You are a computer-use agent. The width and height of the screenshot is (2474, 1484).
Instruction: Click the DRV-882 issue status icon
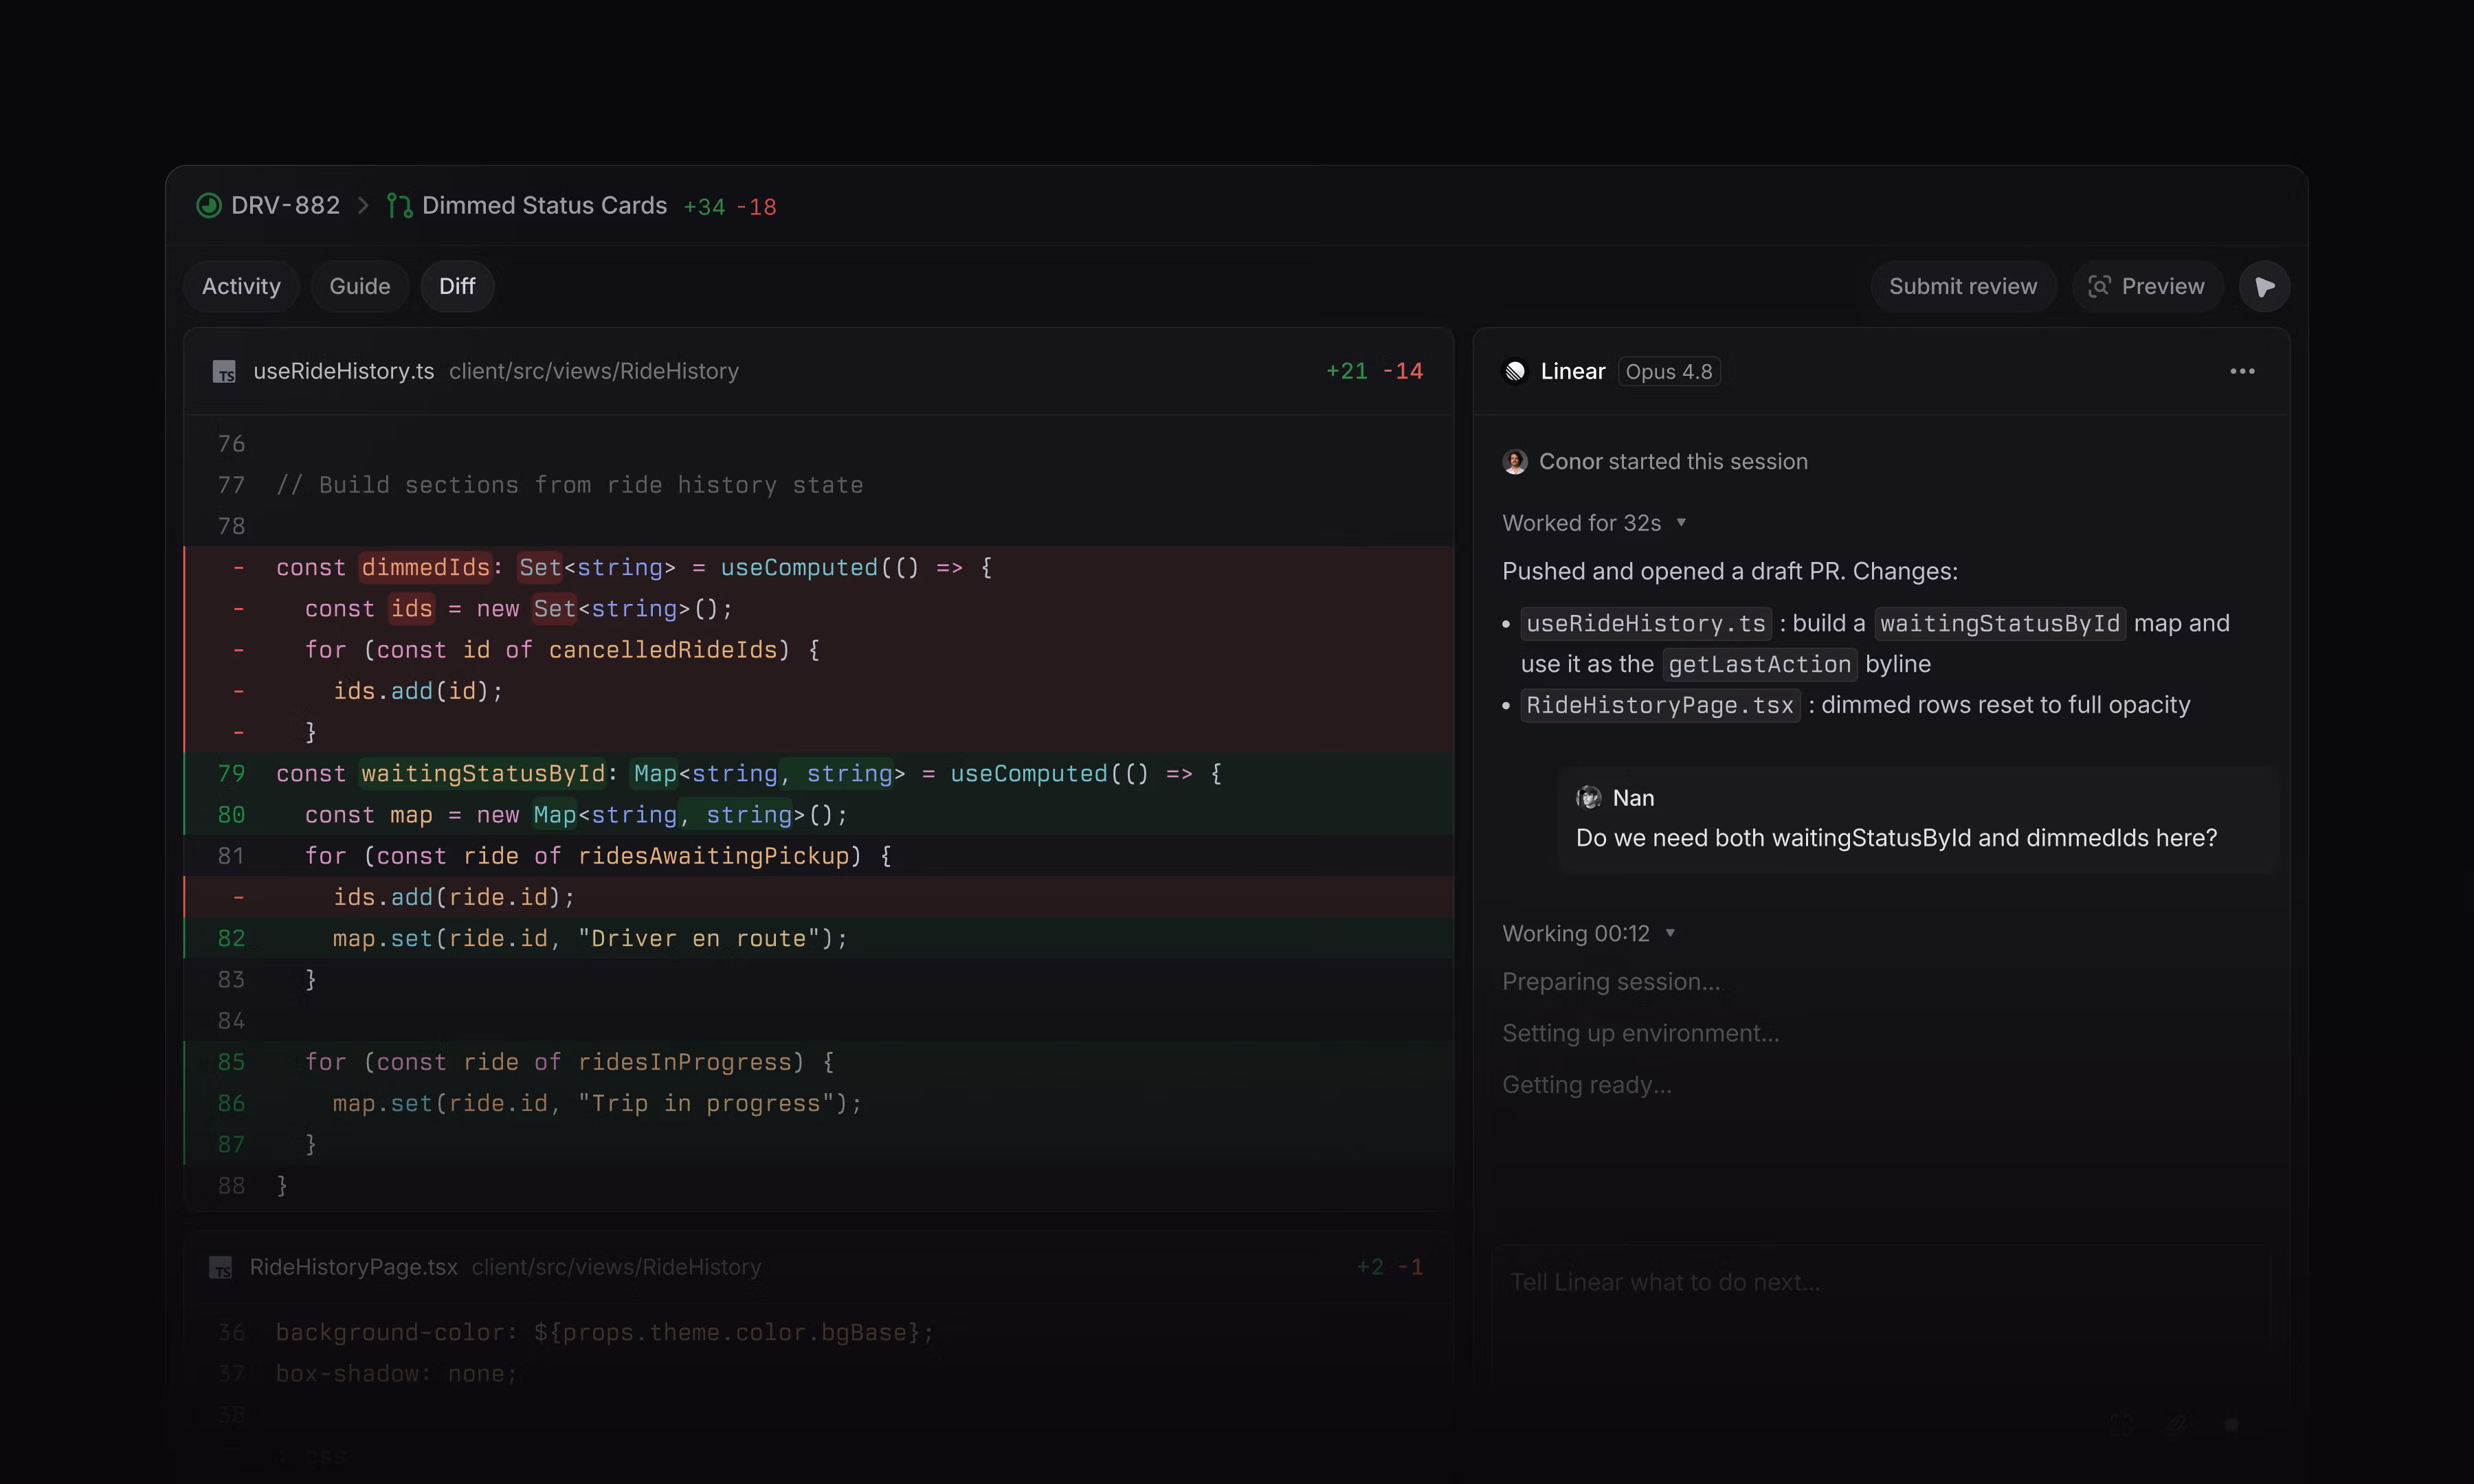209,206
